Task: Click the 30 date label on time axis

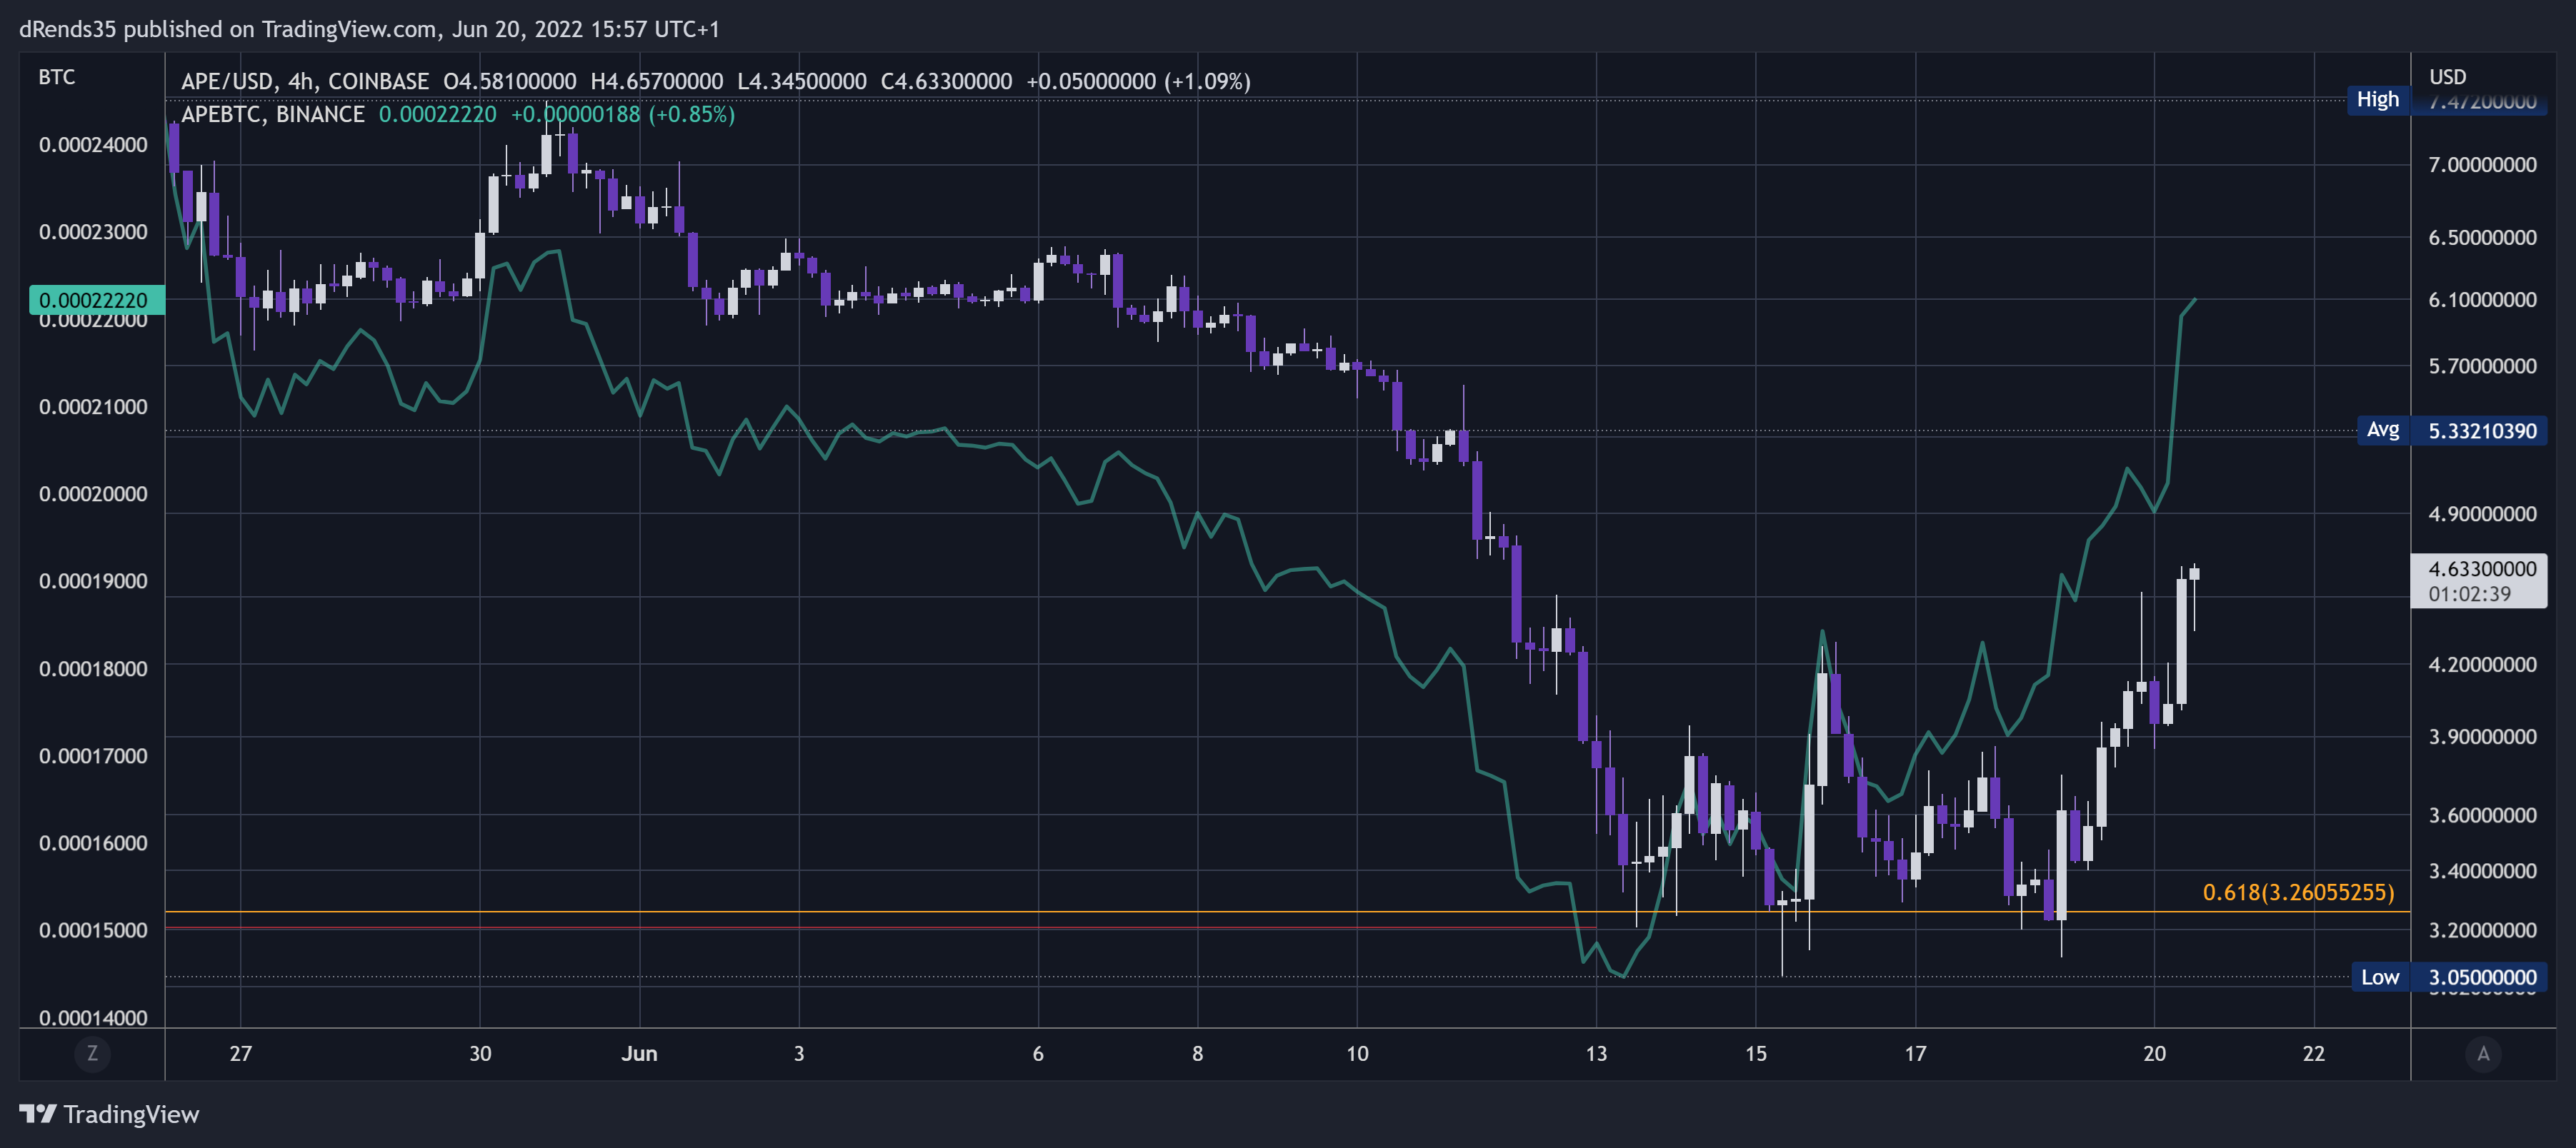Action: coord(480,1053)
